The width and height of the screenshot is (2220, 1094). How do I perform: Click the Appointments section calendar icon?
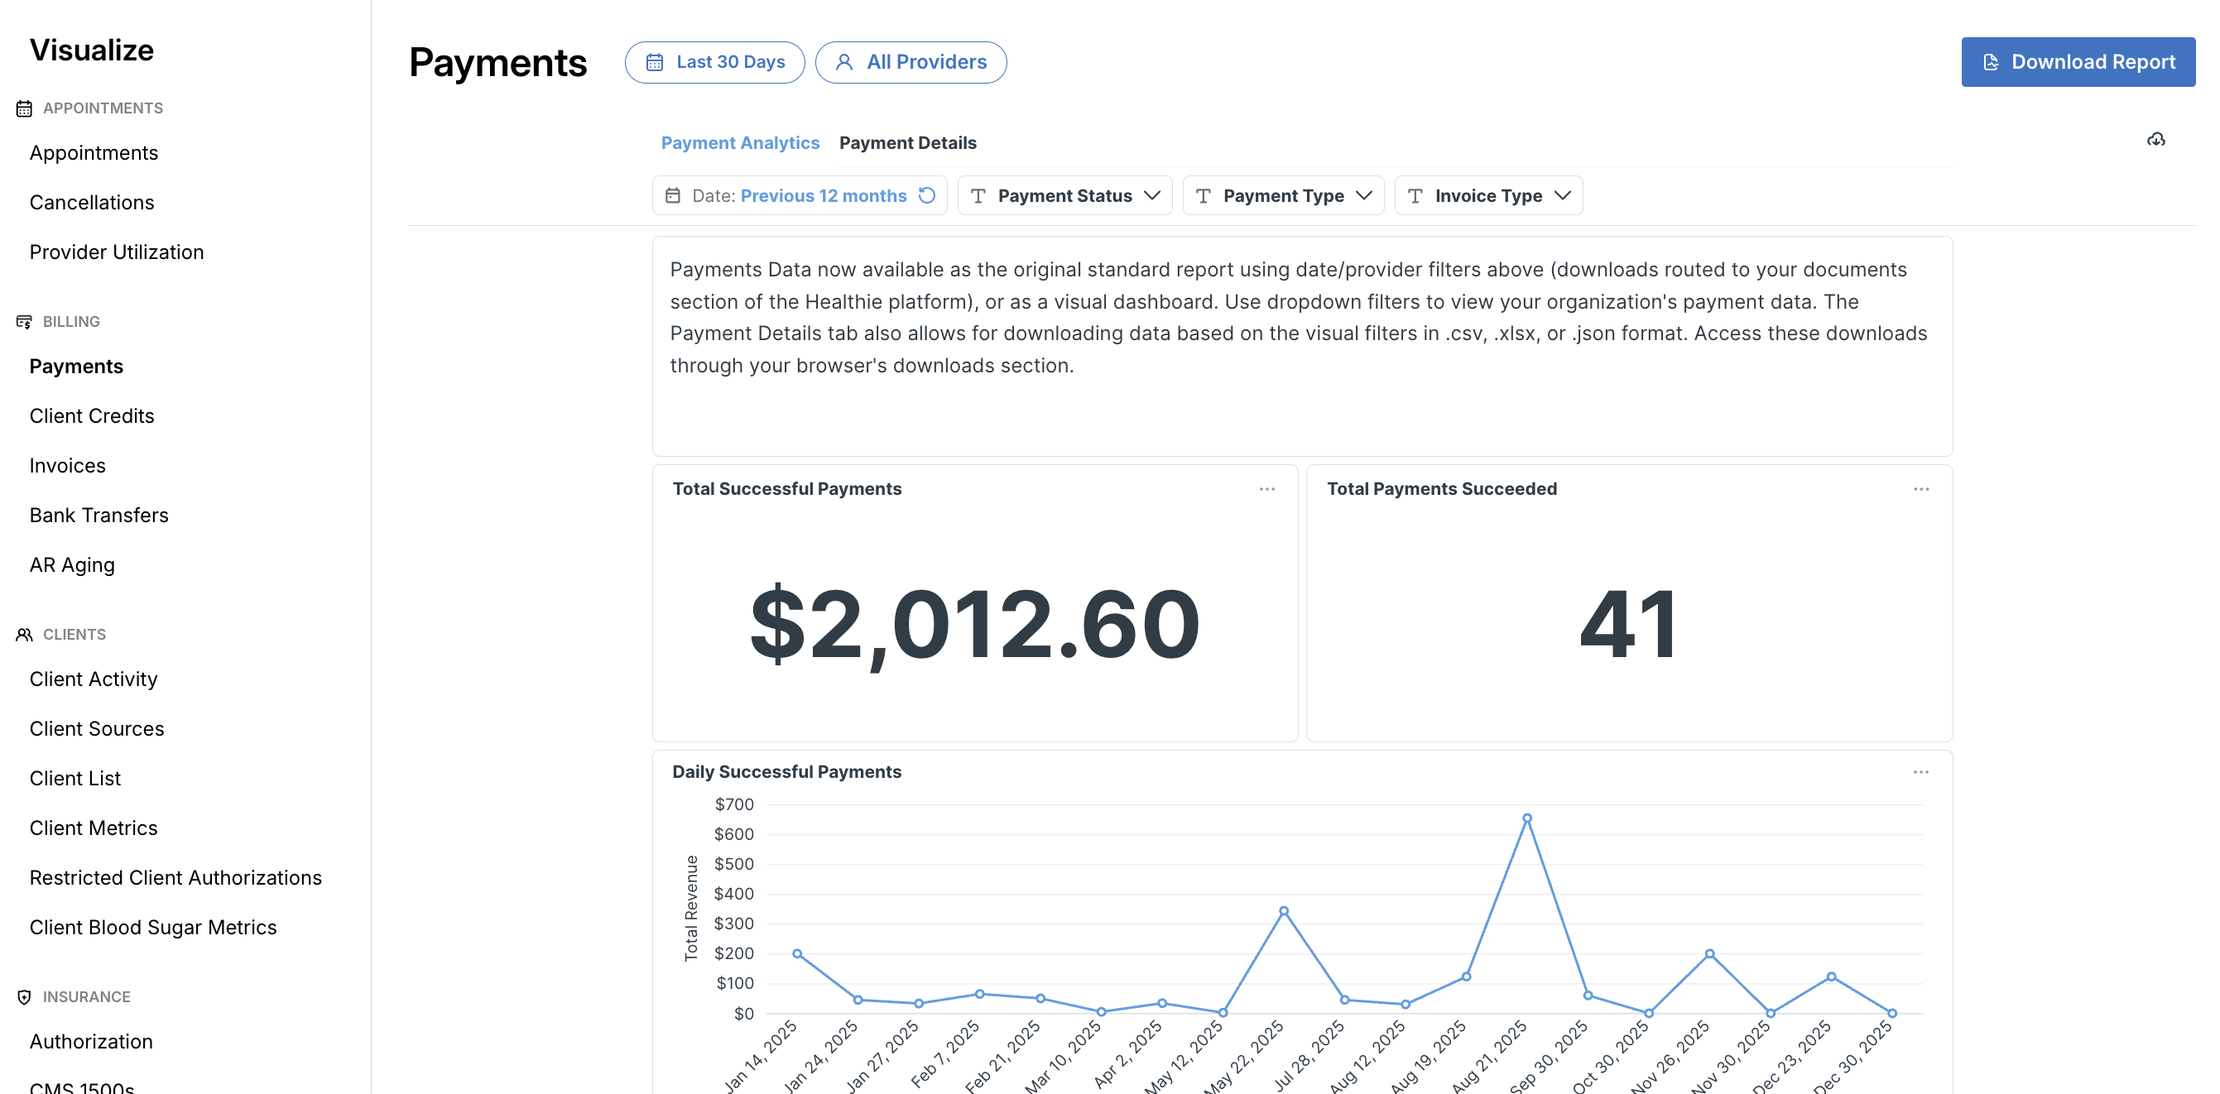(24, 108)
